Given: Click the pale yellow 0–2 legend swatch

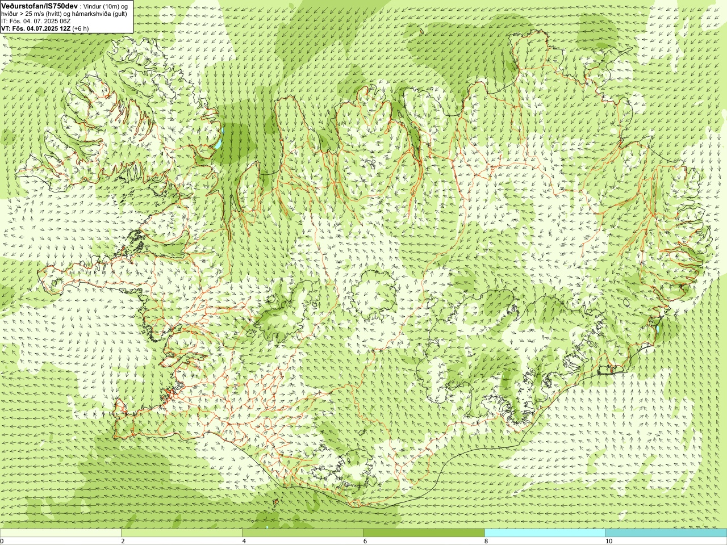Looking at the screenshot, I should pos(60,533).
